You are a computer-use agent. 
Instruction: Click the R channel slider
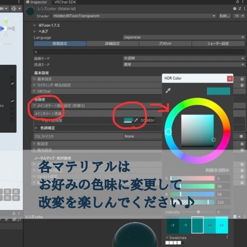tap(192, 178)
